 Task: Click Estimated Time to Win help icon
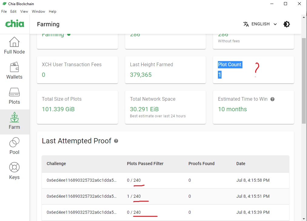(272, 99)
